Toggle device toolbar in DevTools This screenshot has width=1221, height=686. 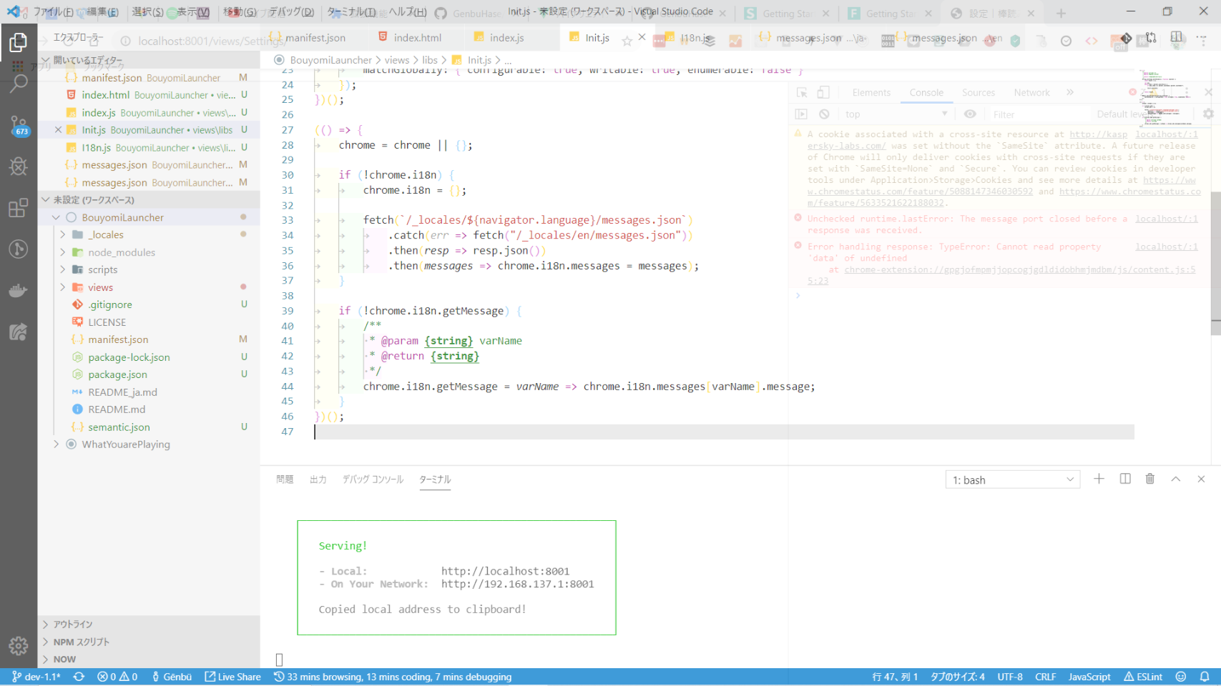click(824, 93)
